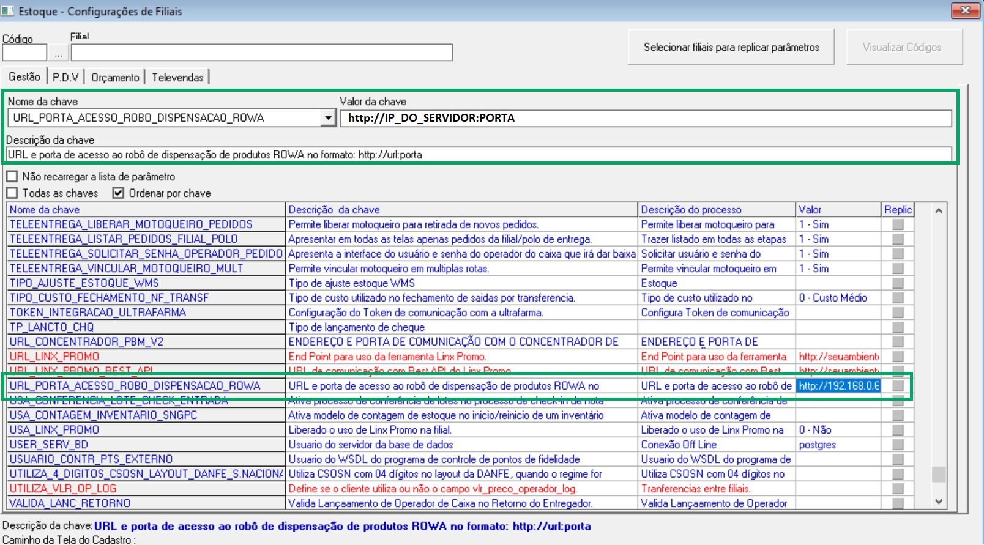Click the Descrição da chave field
The width and height of the screenshot is (984, 545).
479,155
